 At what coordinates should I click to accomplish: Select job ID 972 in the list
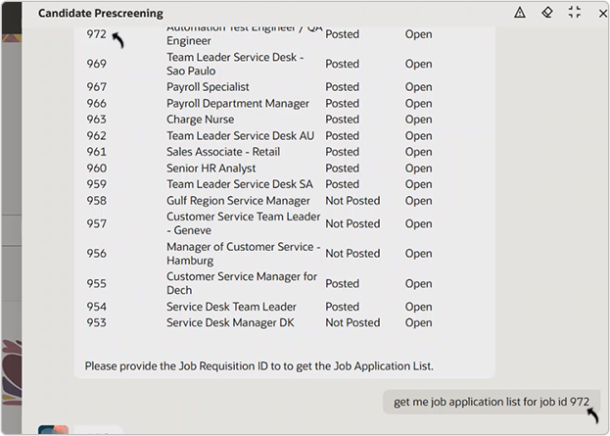point(96,34)
